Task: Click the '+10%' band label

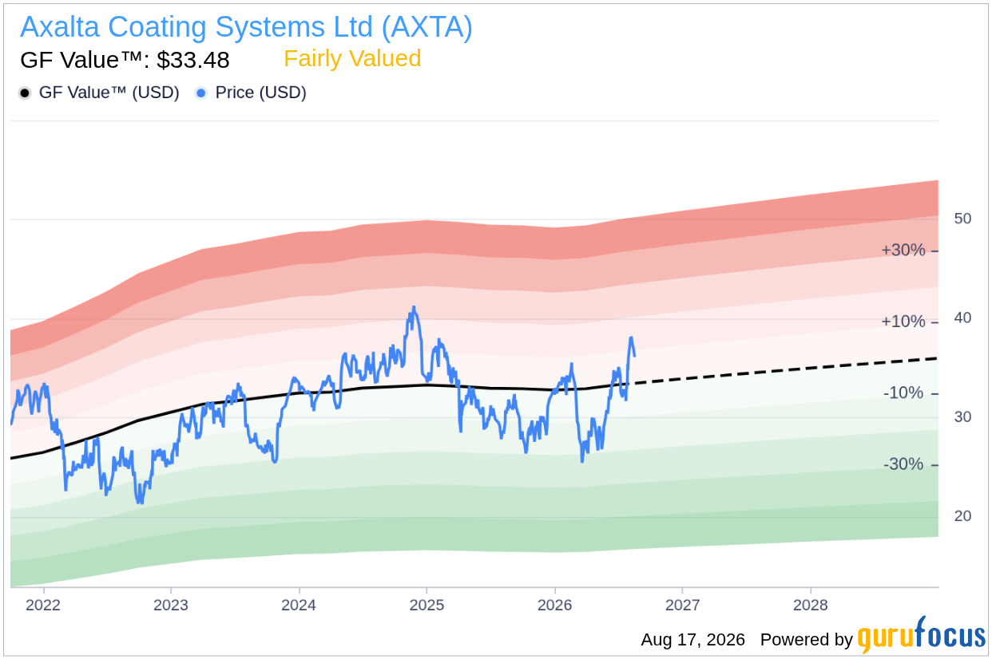Action: [x=903, y=322]
